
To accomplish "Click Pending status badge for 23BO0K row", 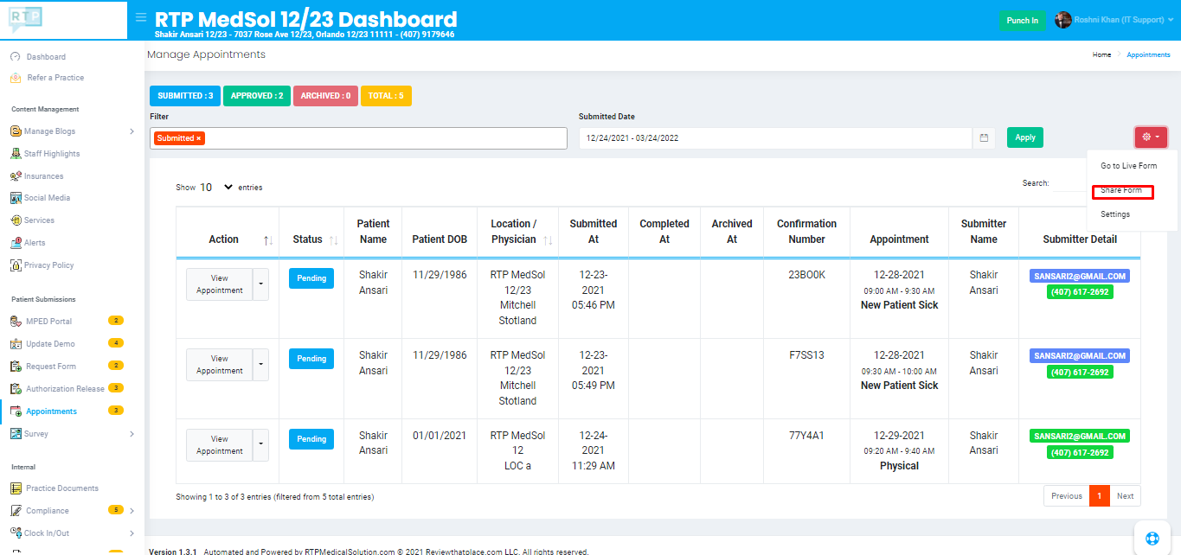I will pos(311,278).
